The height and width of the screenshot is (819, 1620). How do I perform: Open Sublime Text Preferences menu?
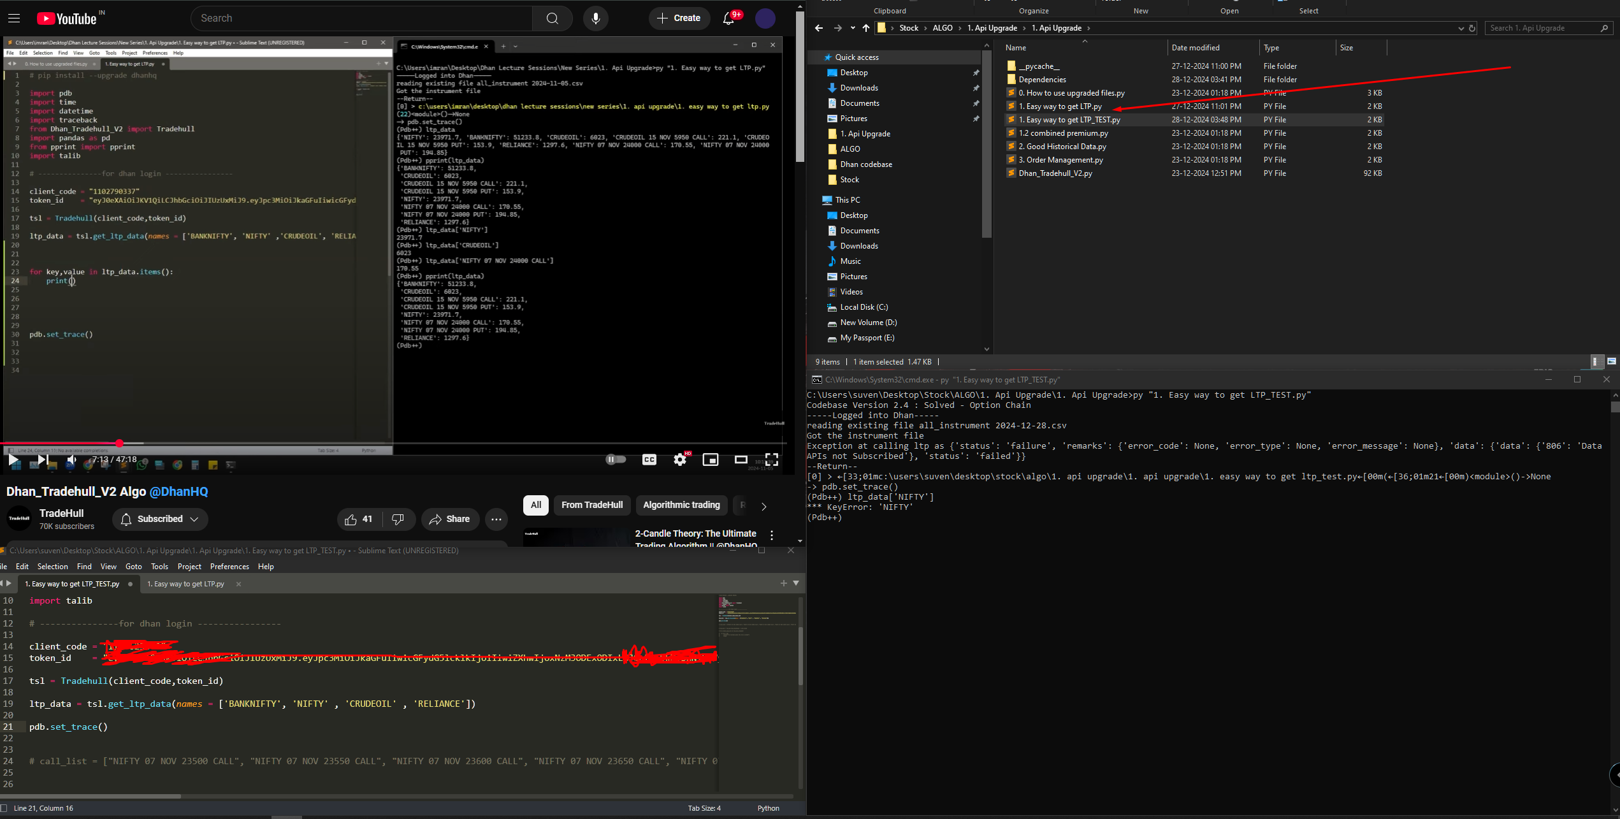point(229,567)
